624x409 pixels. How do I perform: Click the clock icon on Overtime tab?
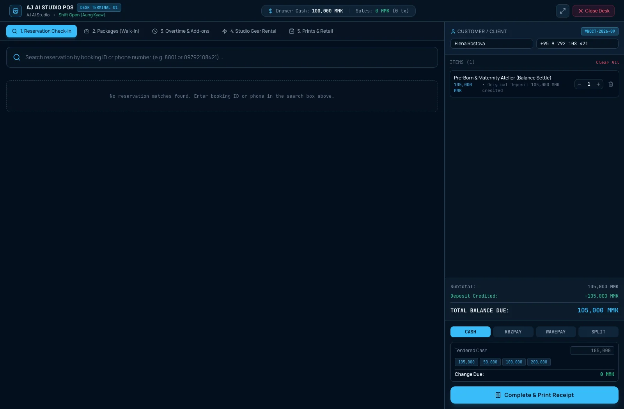155,31
